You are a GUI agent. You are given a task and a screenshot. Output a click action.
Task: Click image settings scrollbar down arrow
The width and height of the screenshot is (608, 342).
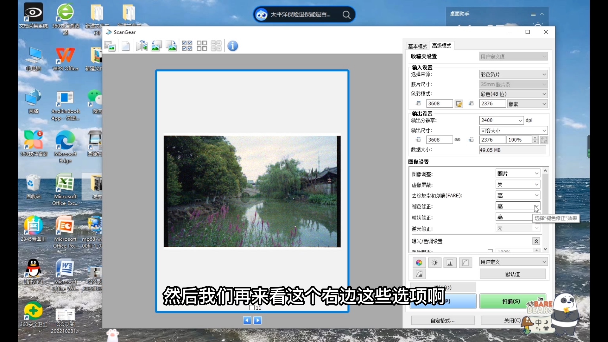[x=545, y=249]
